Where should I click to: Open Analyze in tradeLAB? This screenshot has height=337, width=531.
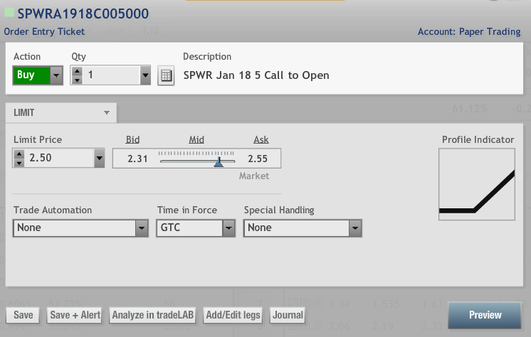click(x=153, y=315)
